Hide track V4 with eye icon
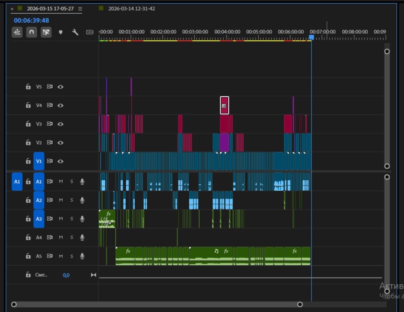Viewport: 404px width, 312px height. tap(60, 105)
